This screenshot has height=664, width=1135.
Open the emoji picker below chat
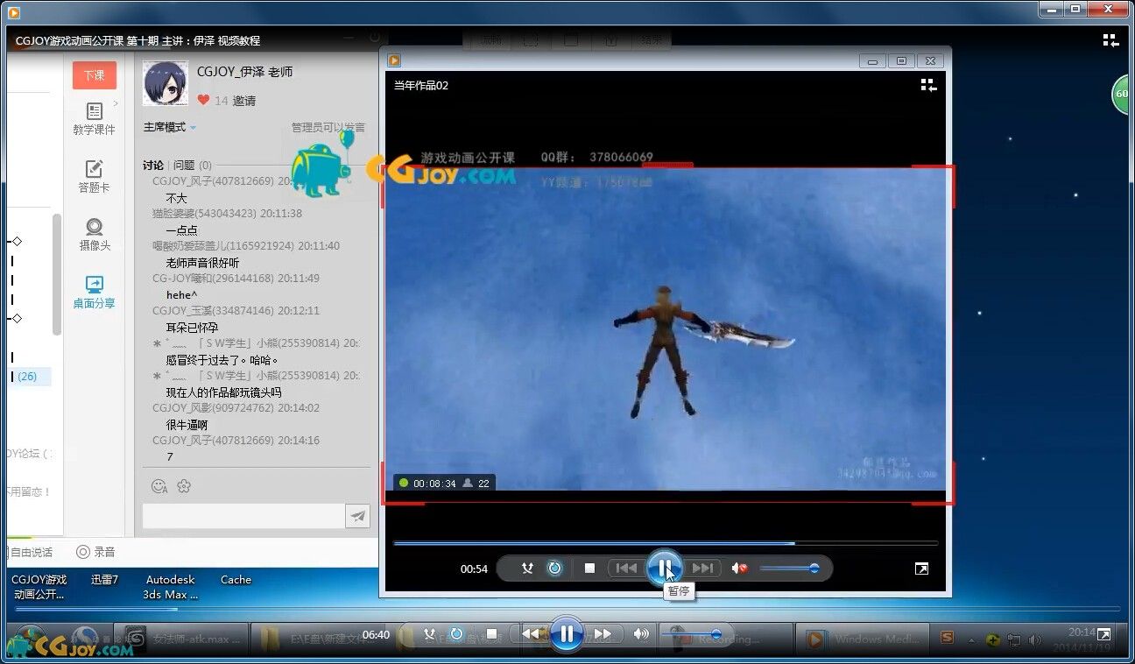pyautogui.click(x=159, y=485)
